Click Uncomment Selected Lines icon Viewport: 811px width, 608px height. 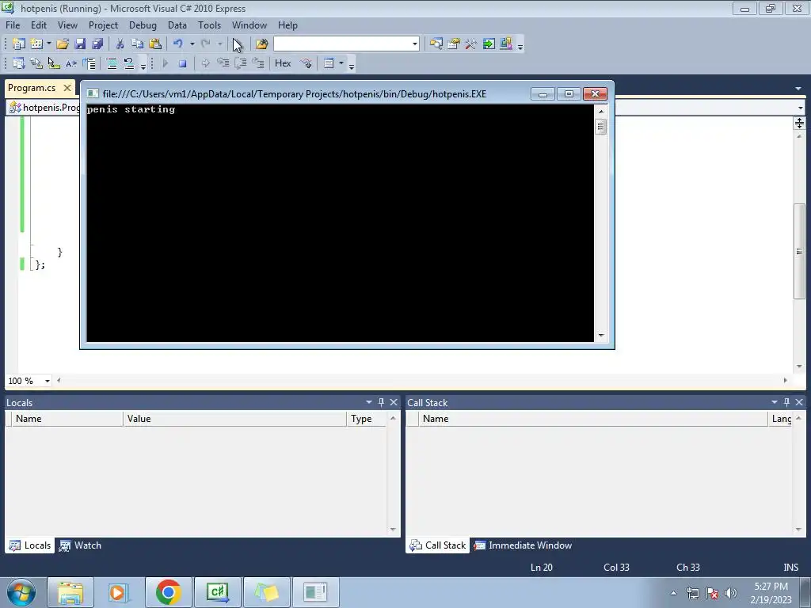tap(129, 63)
